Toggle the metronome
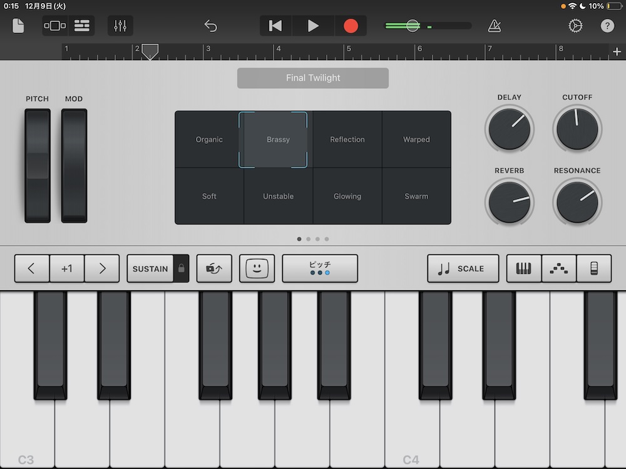 pos(495,26)
